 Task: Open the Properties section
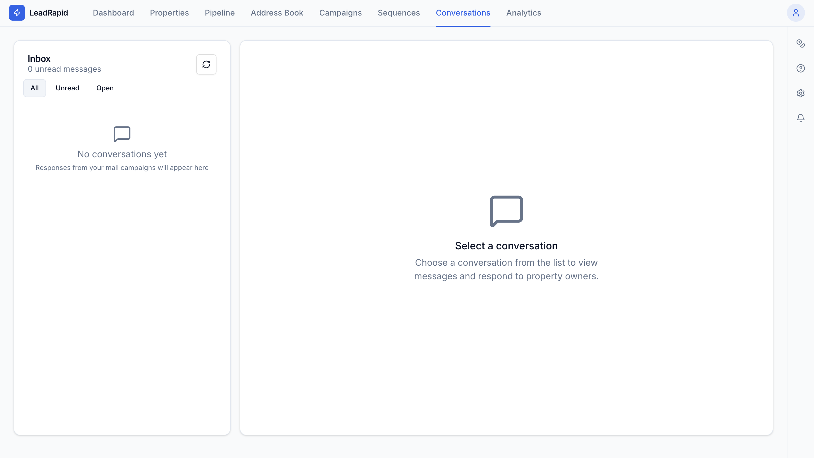[169, 13]
